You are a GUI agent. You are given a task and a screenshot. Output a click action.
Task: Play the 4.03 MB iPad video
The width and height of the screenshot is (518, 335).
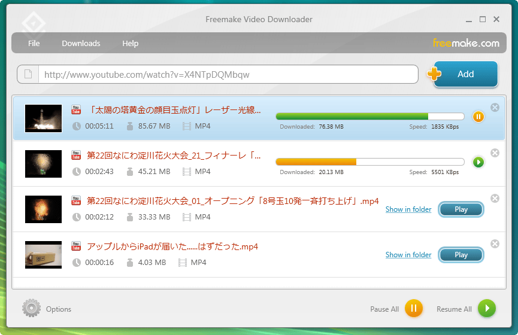(x=461, y=255)
